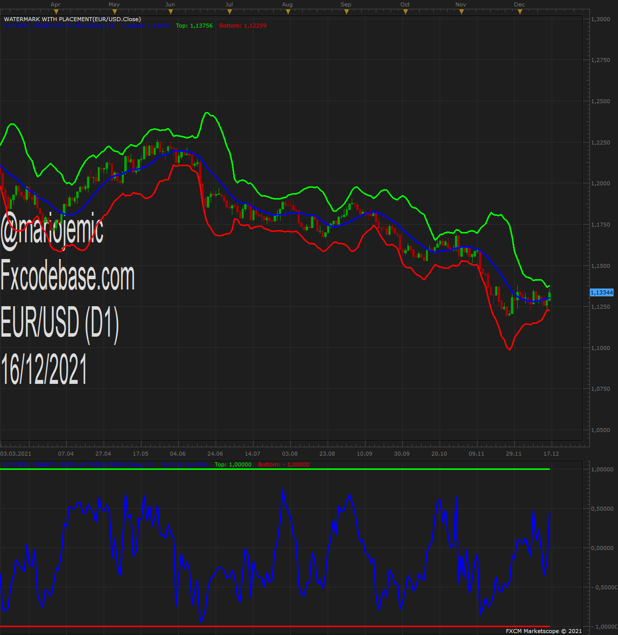Screen dimensions: 618x635
Task: Click the Top: 1,13756 value
Action: click(x=194, y=26)
